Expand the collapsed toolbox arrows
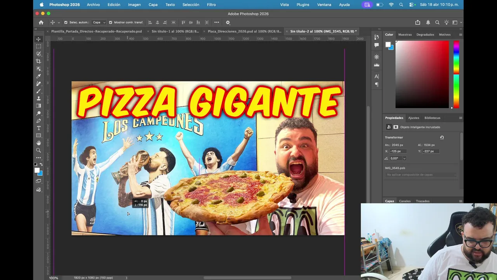This screenshot has height=280, width=497. tap(35, 29)
